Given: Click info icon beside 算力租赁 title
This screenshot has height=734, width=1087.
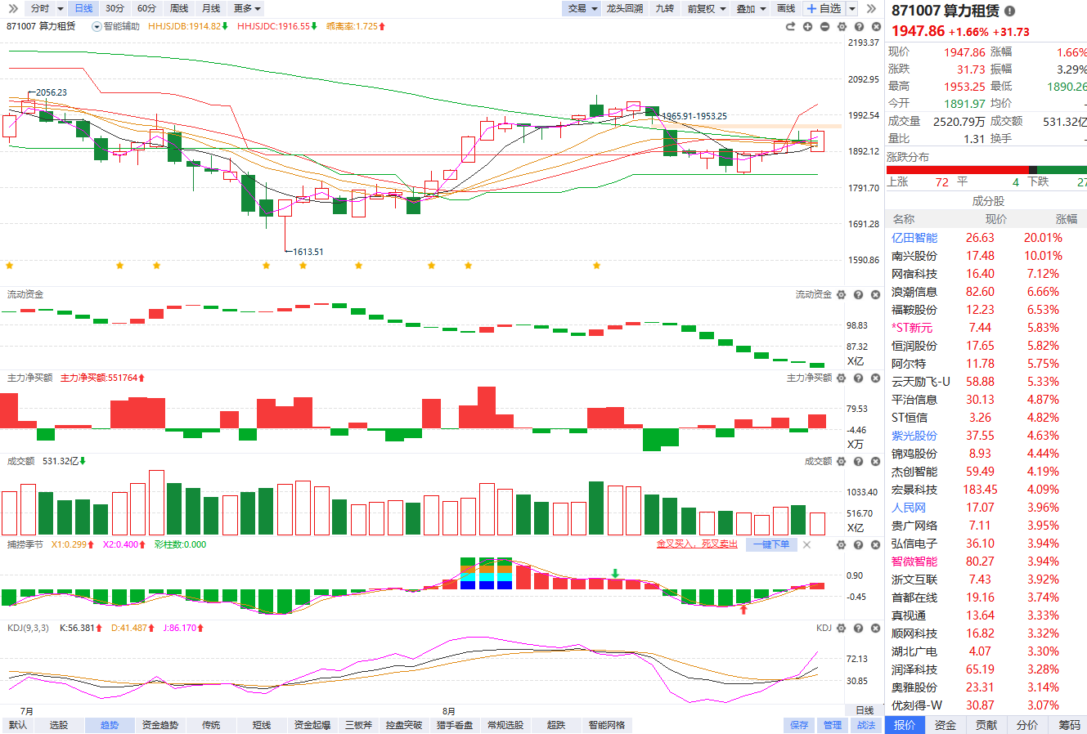Looking at the screenshot, I should click(x=1009, y=11).
